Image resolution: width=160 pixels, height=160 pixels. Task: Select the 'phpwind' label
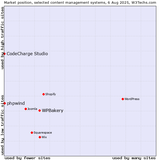tap(16, 103)
